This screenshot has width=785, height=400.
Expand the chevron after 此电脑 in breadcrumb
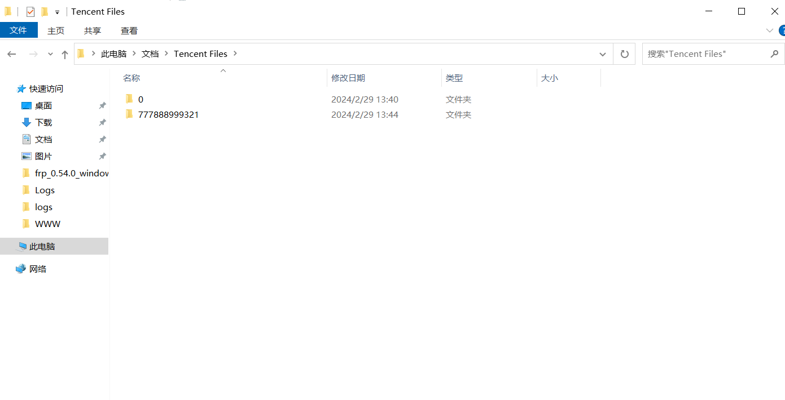point(134,54)
